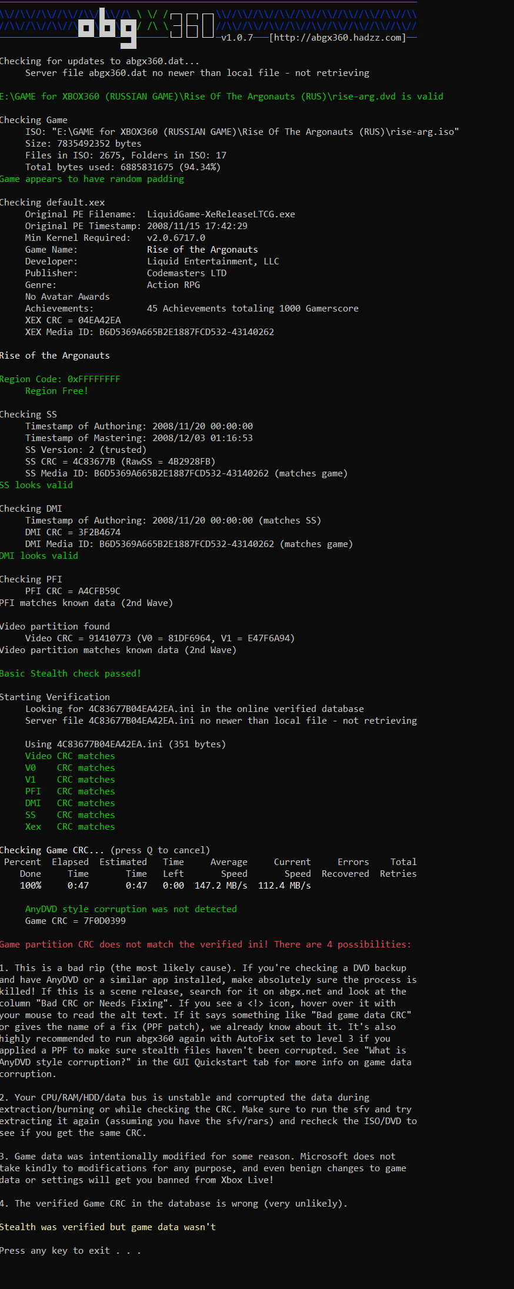Screen dimensions: 514x1289
Task: Click the red 'Game partition CRC does not match' line
Action: pos(205,945)
